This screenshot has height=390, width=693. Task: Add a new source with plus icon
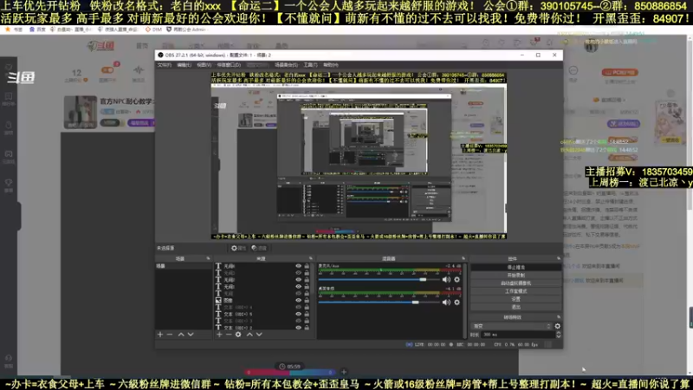point(219,335)
